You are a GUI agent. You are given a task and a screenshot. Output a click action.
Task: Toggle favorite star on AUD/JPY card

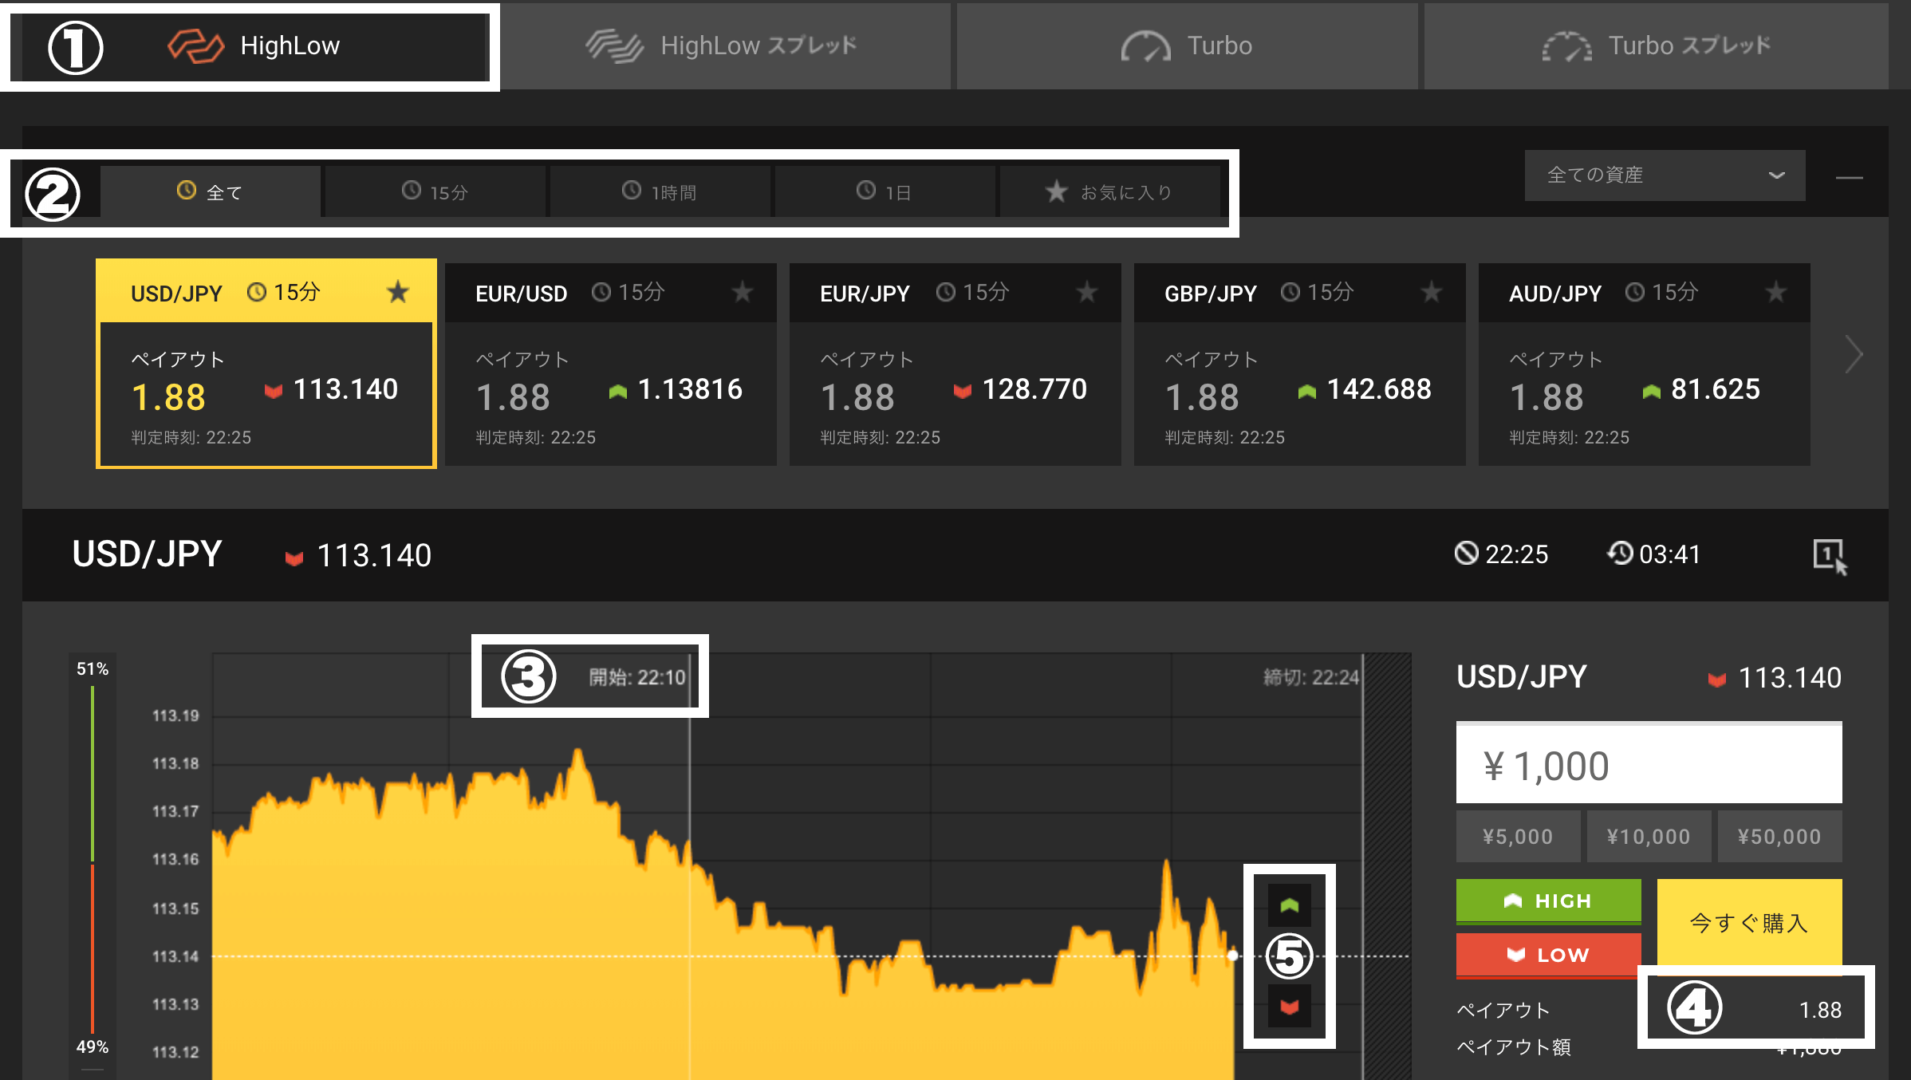pyautogui.click(x=1776, y=293)
